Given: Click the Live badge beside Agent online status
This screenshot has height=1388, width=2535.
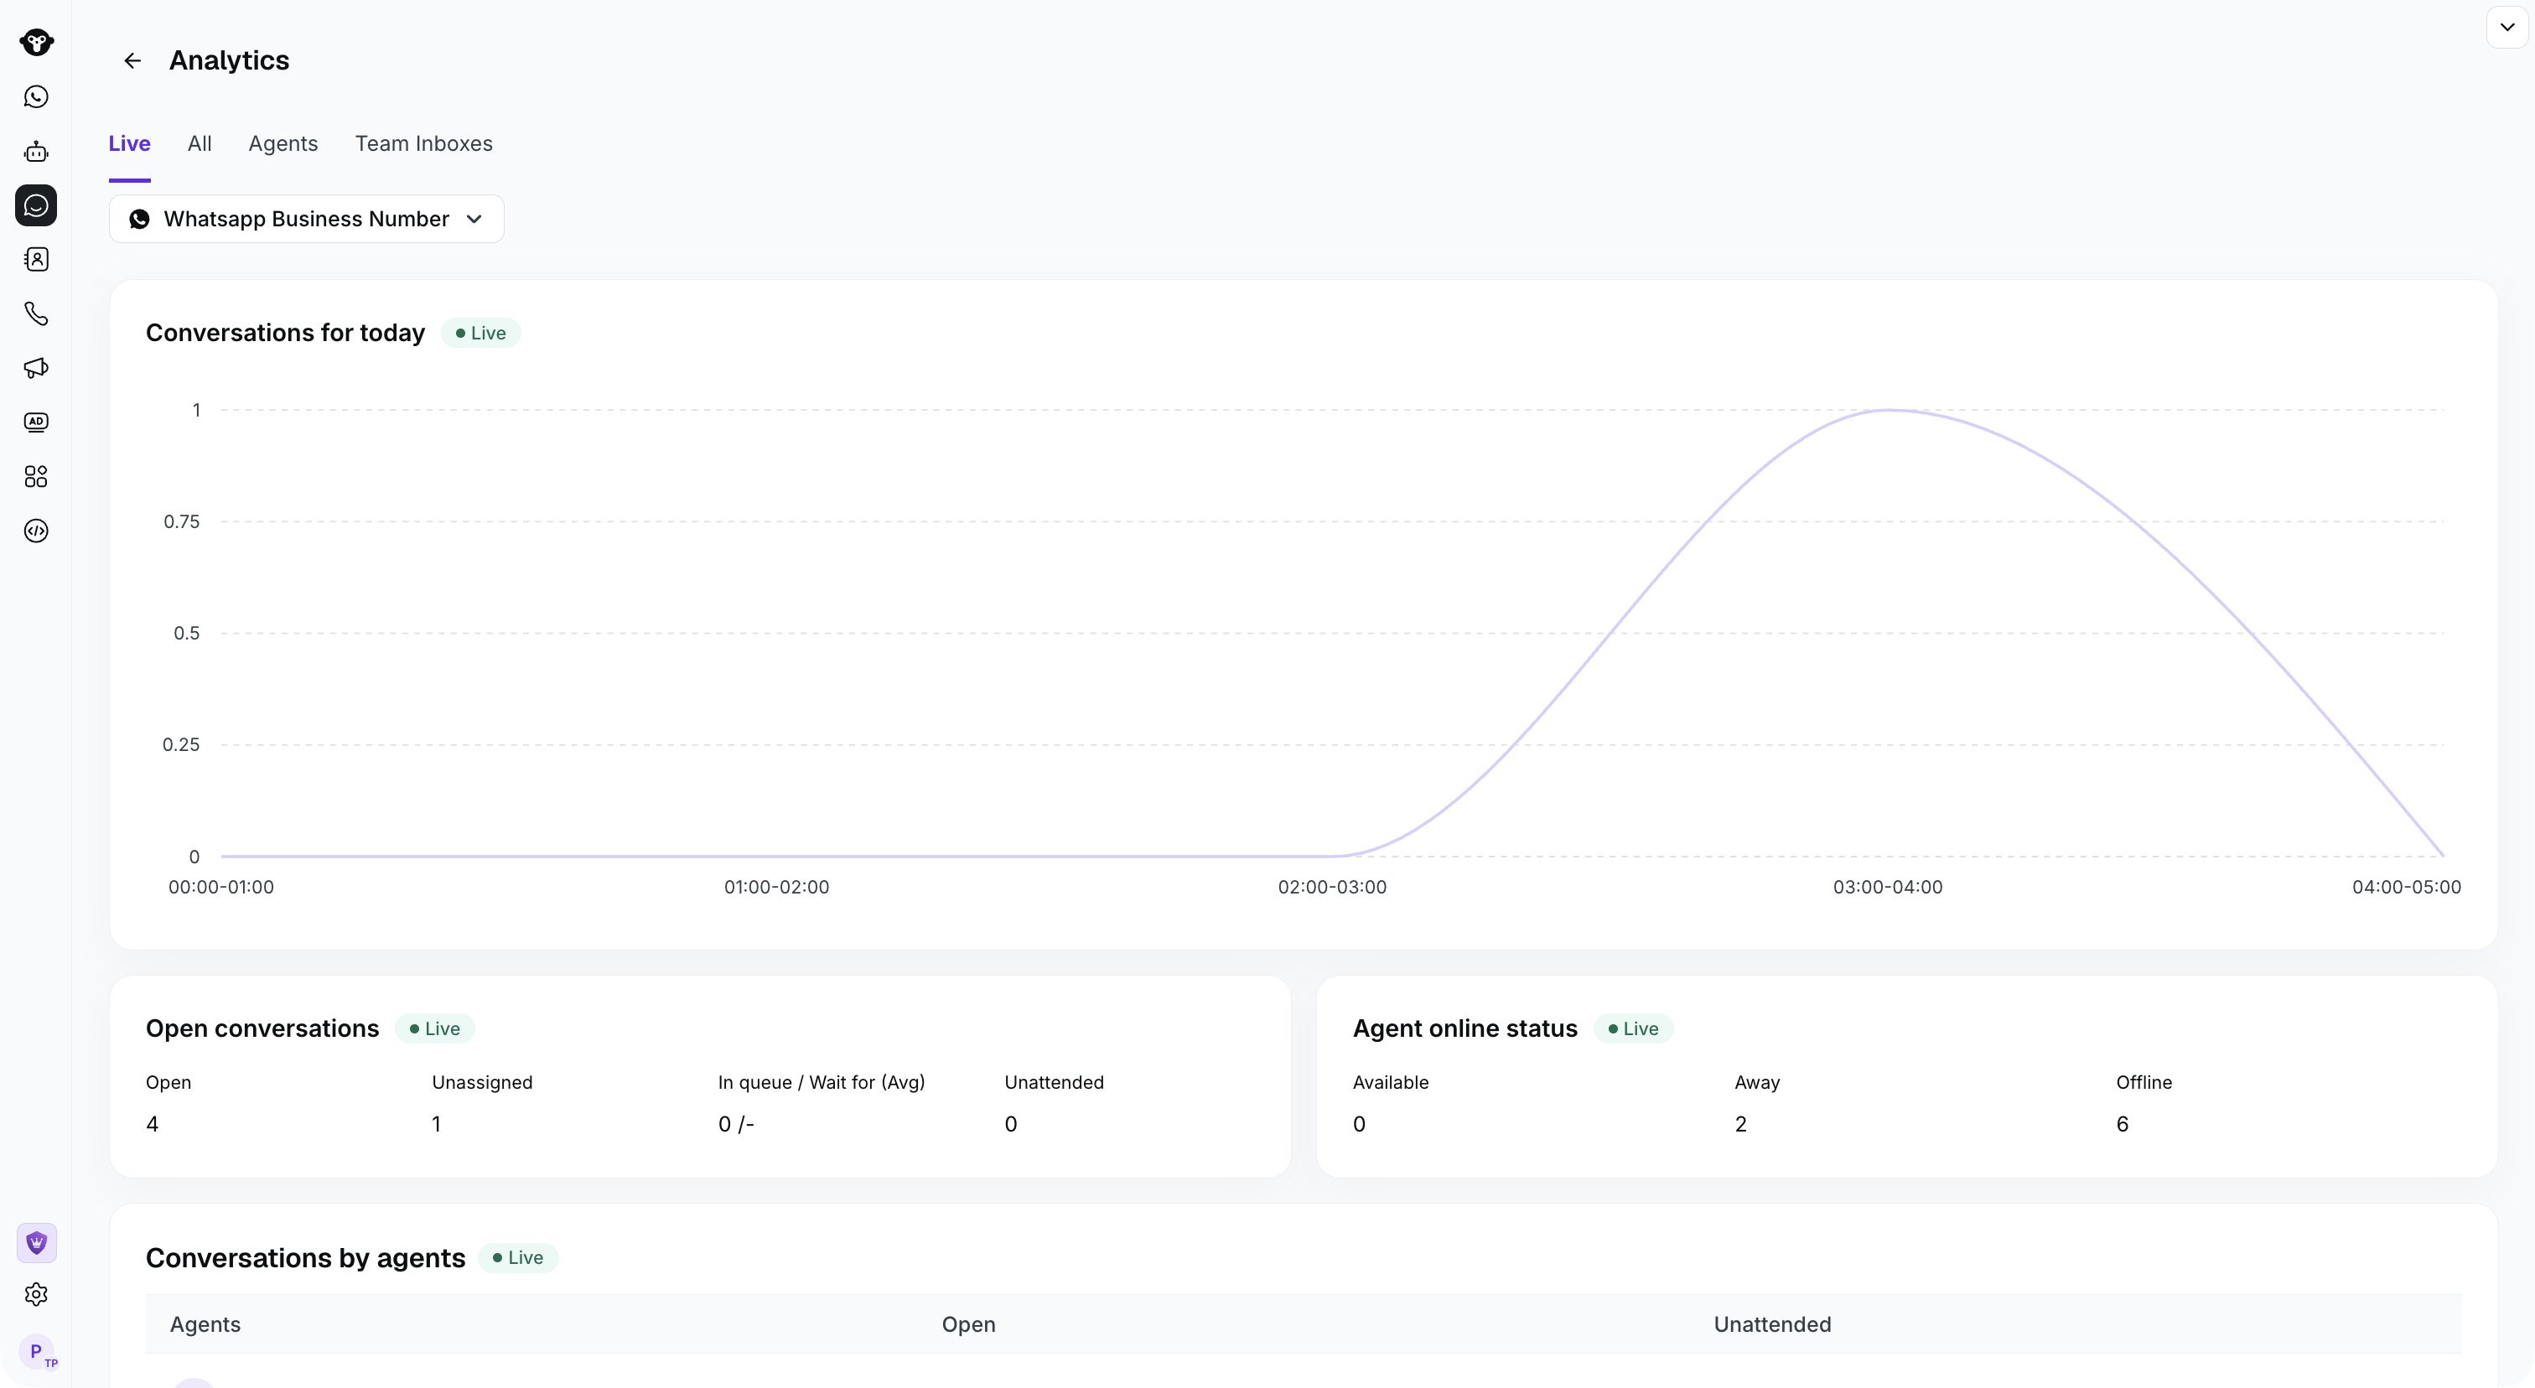Looking at the screenshot, I should click(x=1634, y=1029).
